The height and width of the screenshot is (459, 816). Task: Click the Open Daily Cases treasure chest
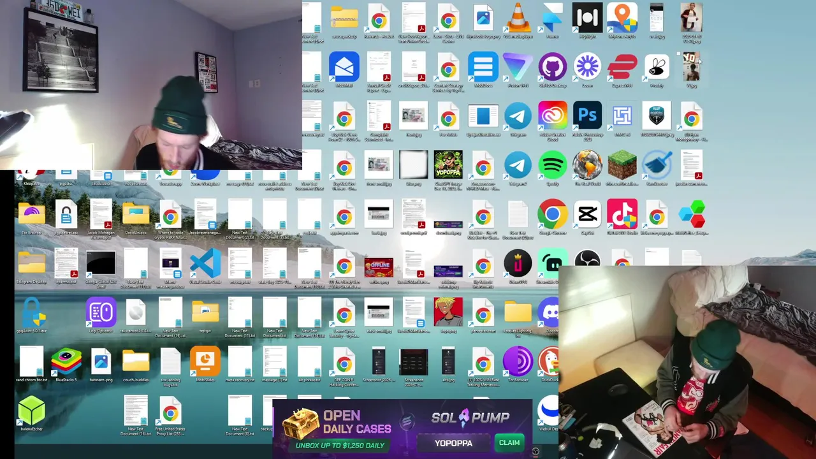pyautogui.click(x=300, y=425)
